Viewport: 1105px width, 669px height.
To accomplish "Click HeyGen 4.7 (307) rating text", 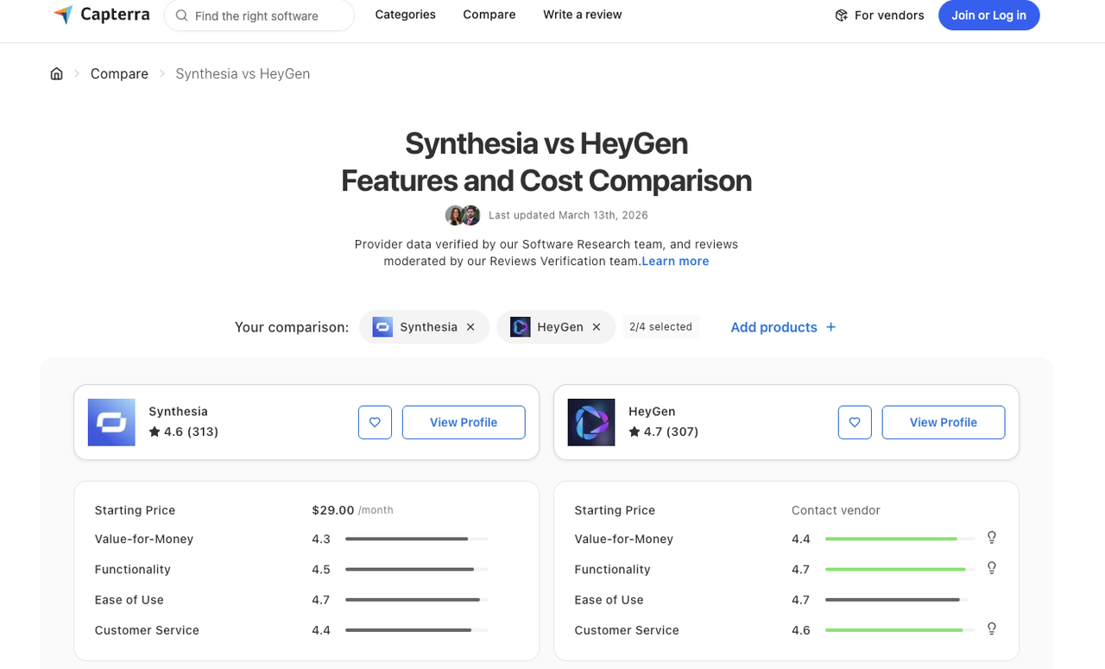I will point(671,432).
